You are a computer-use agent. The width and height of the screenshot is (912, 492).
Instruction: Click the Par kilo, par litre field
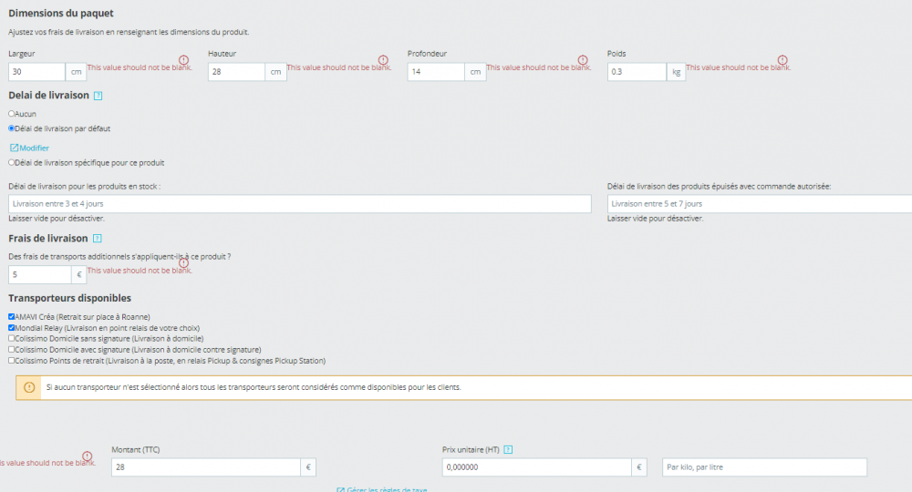(x=764, y=467)
